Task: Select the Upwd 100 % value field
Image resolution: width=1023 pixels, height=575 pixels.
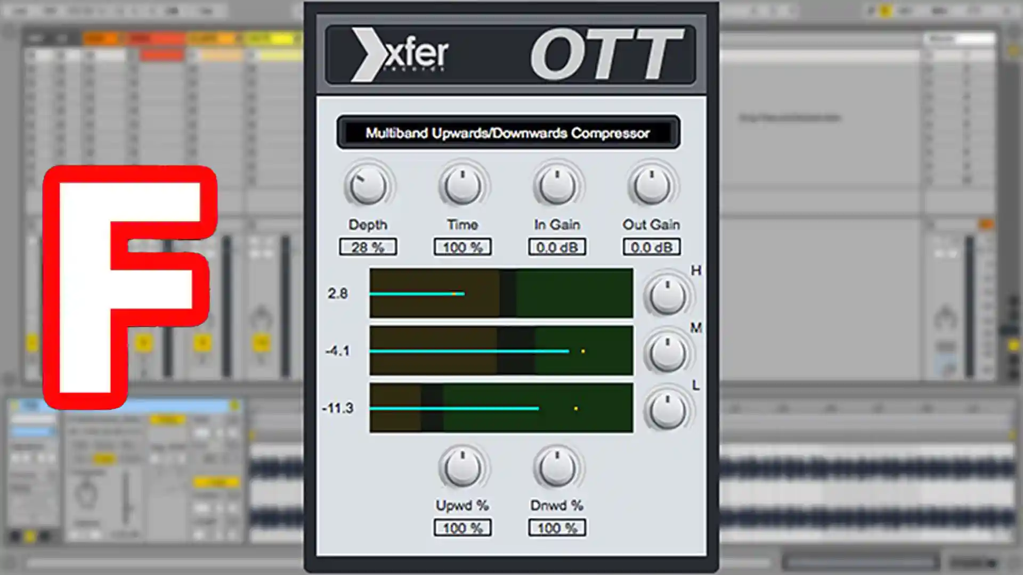Action: [462, 528]
